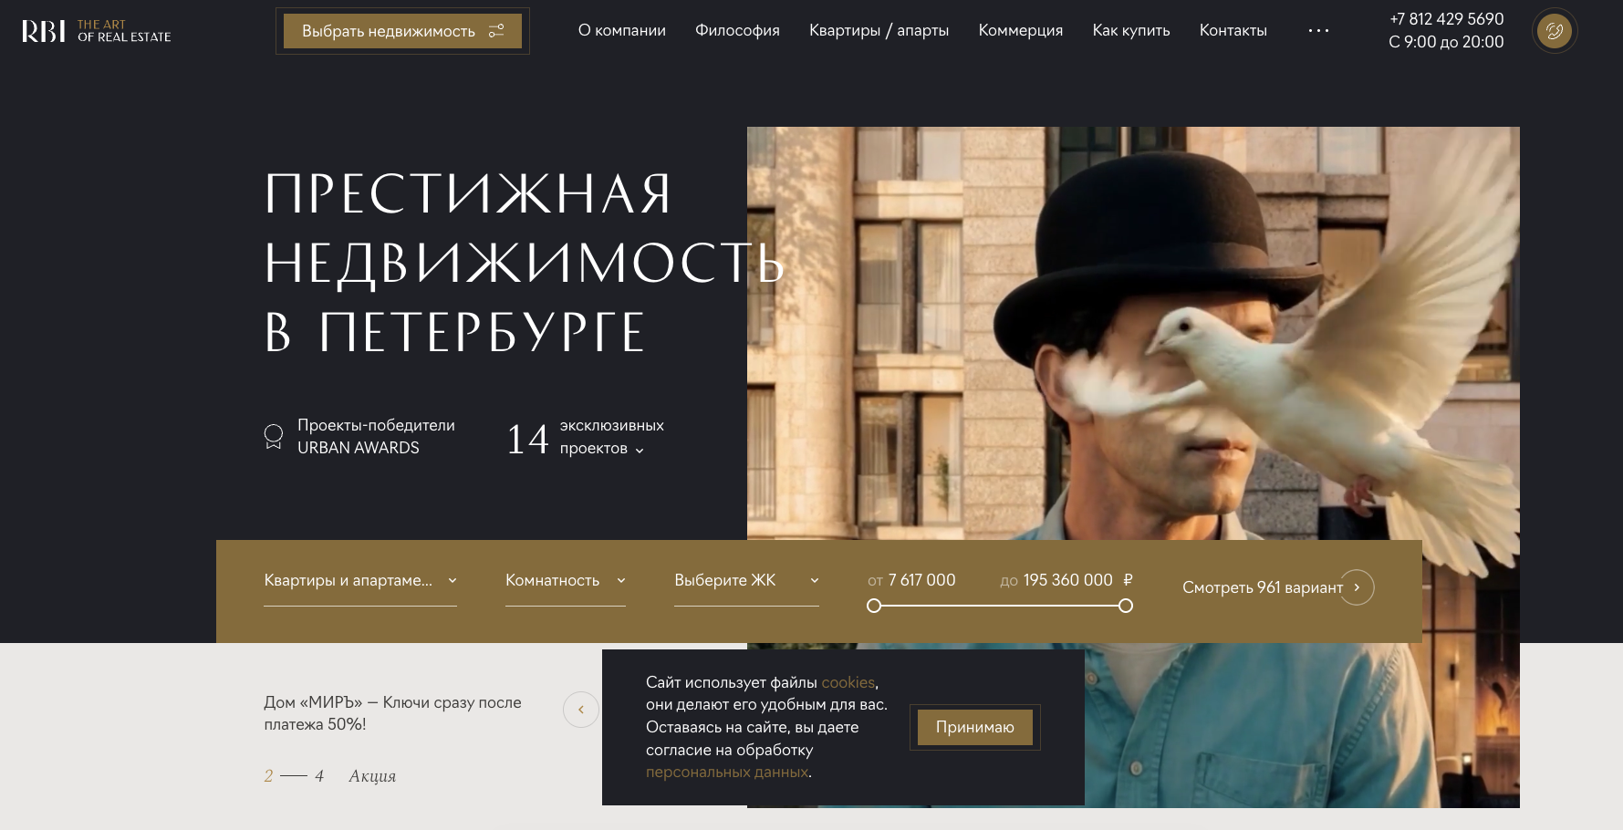Viewport: 1623px width, 830px height.
Task: Click the circular arrow next to «Смотреть 961 вариант»
Action: (x=1356, y=587)
